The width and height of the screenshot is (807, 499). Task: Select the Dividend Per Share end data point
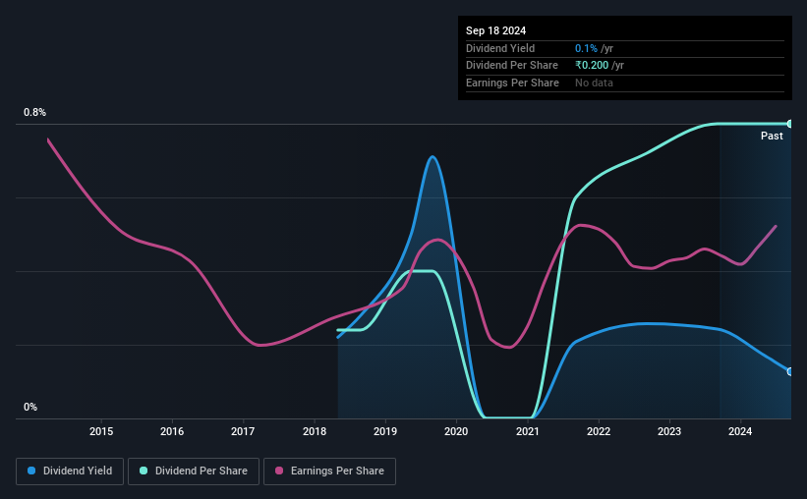pyautogui.click(x=790, y=124)
